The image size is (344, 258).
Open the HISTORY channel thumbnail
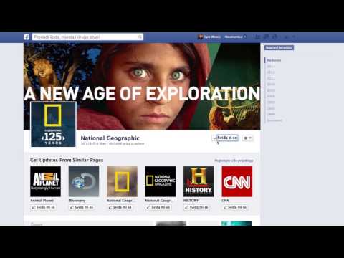tap(199, 181)
